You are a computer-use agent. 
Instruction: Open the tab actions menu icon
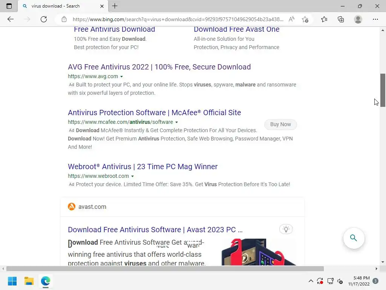click(x=9, y=6)
